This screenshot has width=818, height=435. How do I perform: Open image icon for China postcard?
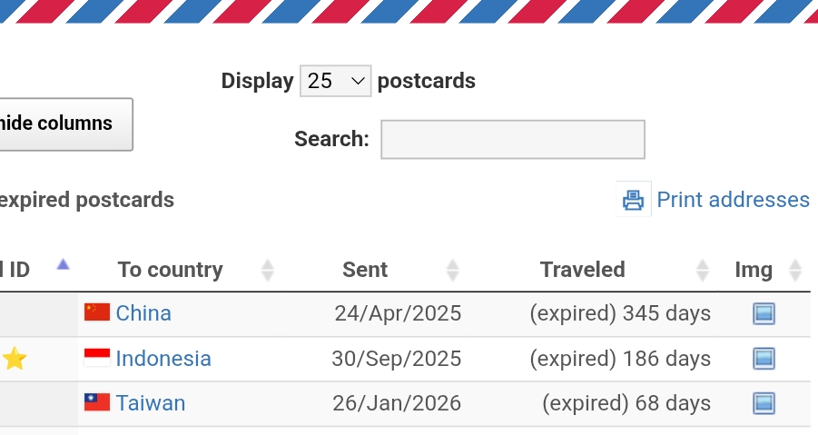764,314
